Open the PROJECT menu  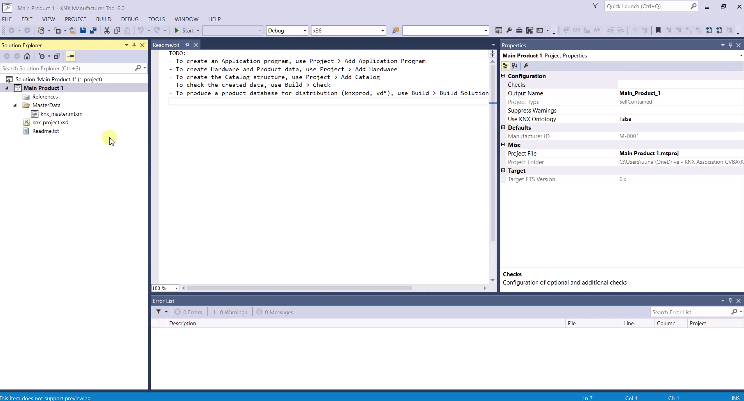pos(75,19)
